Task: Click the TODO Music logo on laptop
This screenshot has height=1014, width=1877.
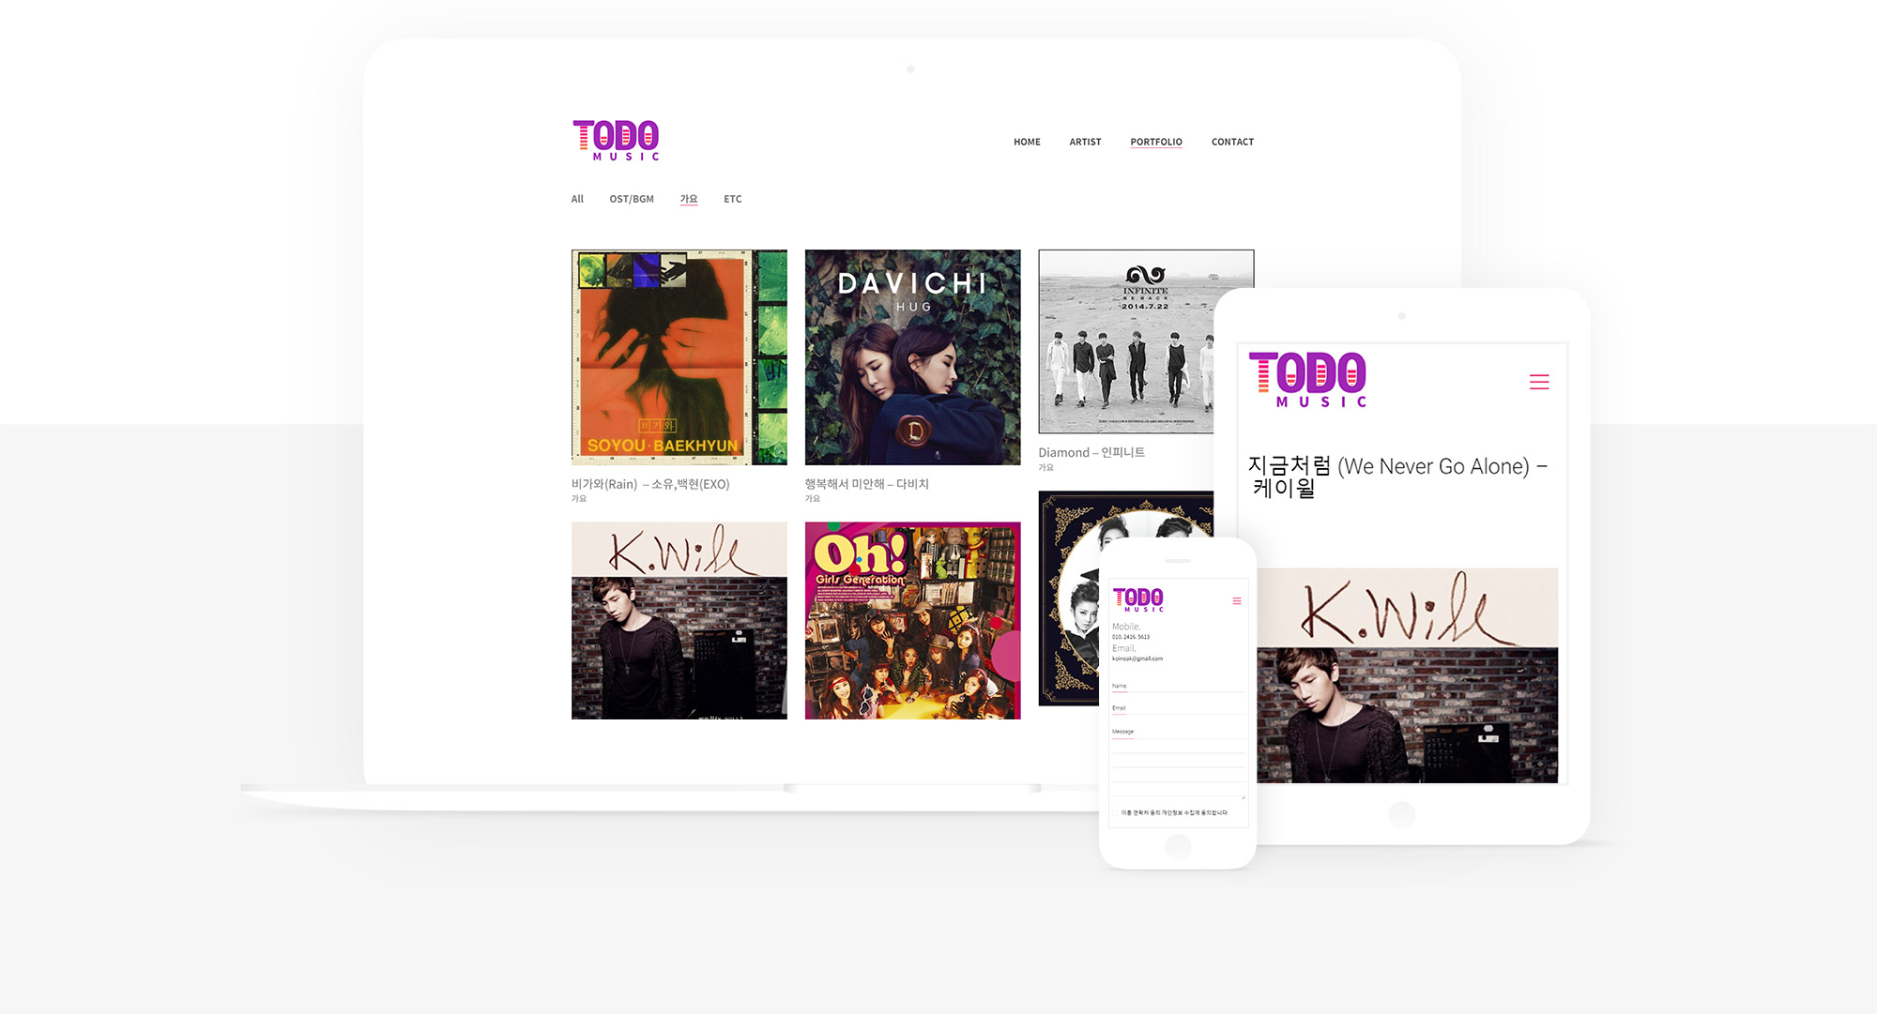Action: click(616, 140)
